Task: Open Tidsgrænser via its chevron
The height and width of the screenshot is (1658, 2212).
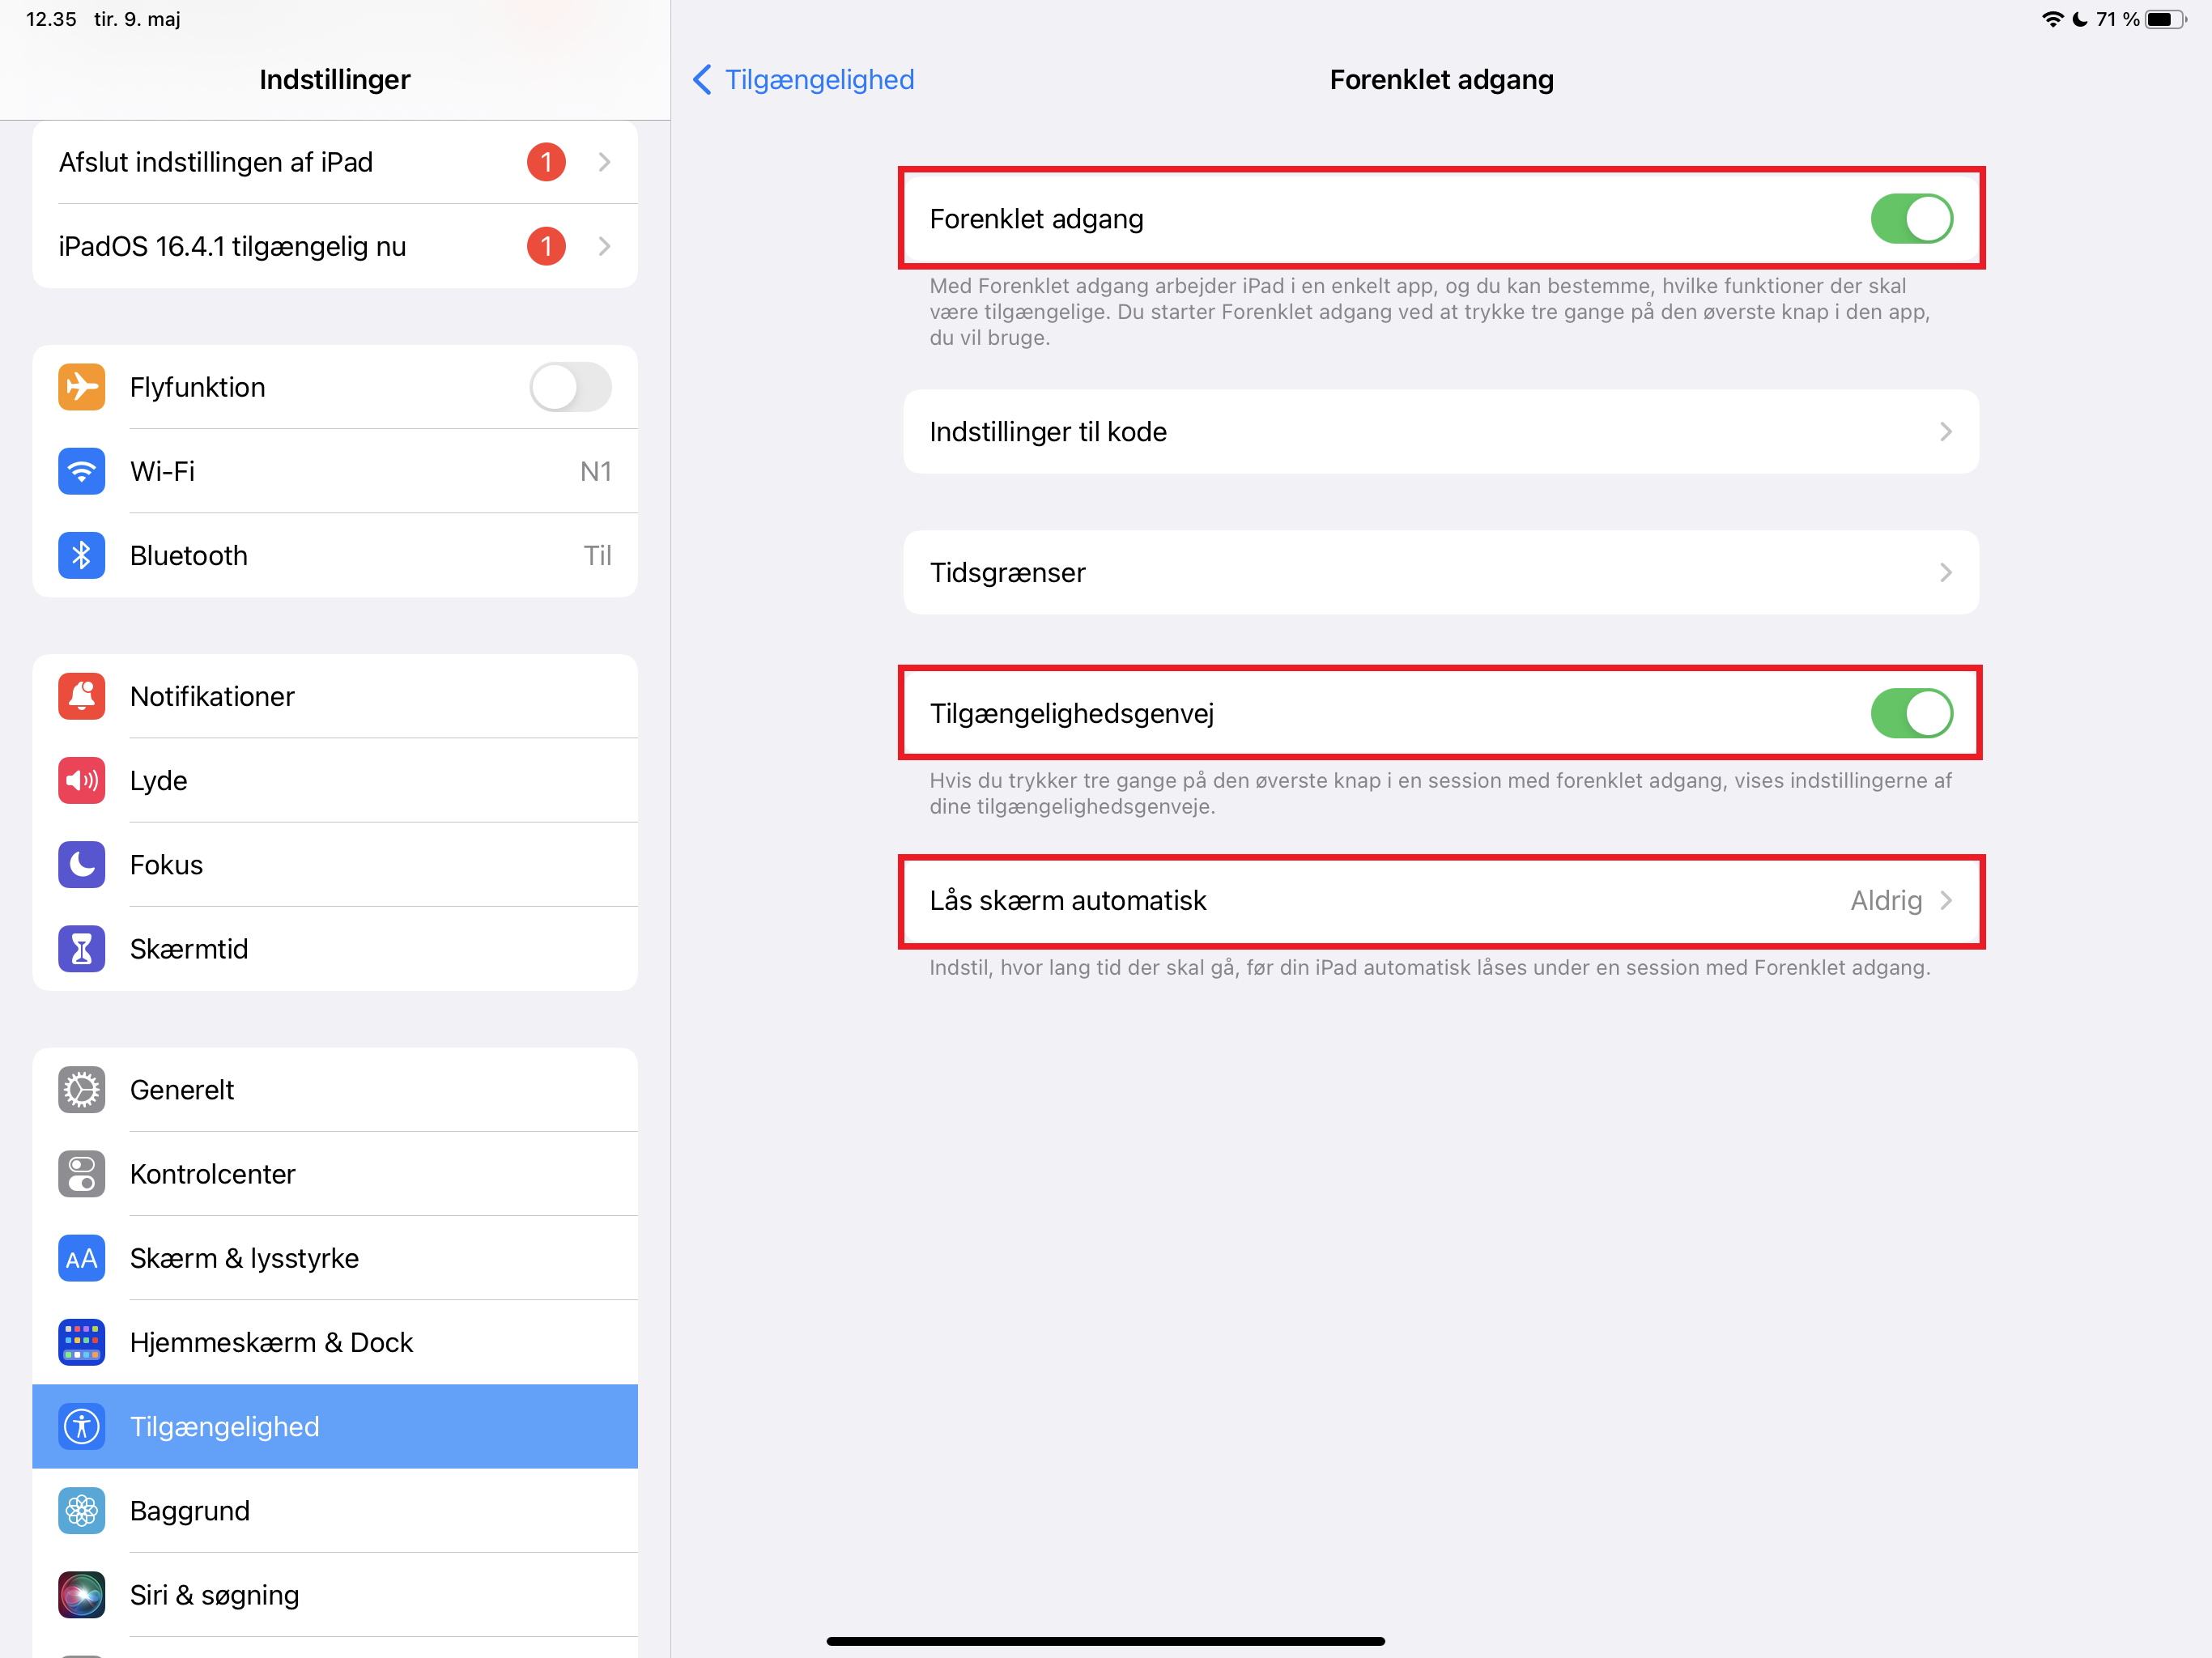Action: click(x=1945, y=572)
